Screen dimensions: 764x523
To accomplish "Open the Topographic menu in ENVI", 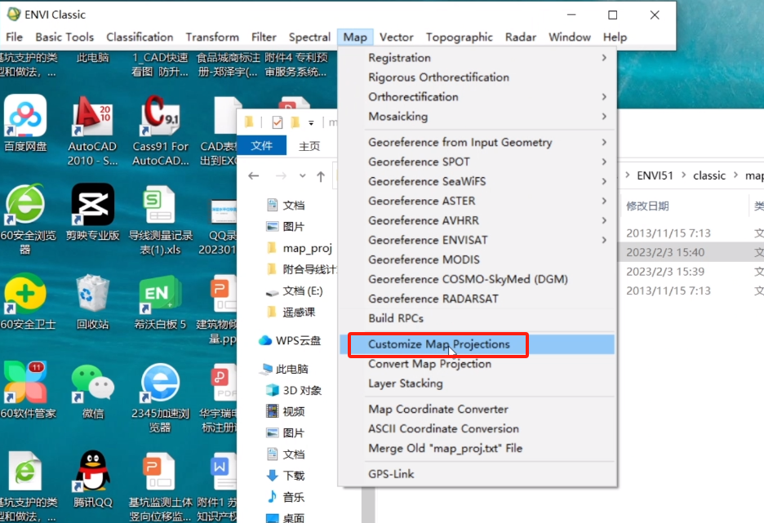I will pos(459,37).
